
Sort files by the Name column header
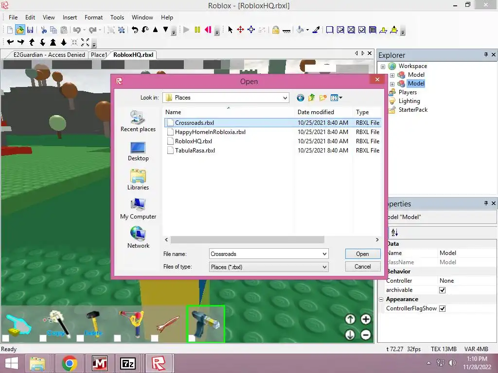(229, 112)
